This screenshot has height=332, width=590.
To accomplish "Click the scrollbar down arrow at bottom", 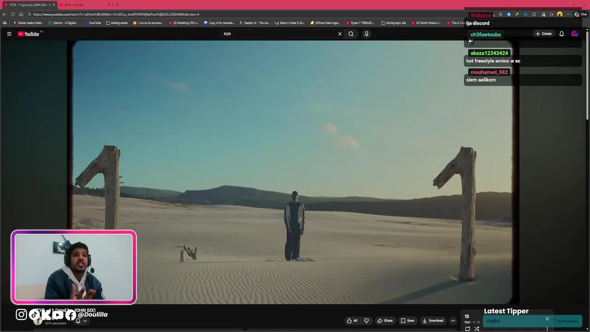I will (587, 329).
